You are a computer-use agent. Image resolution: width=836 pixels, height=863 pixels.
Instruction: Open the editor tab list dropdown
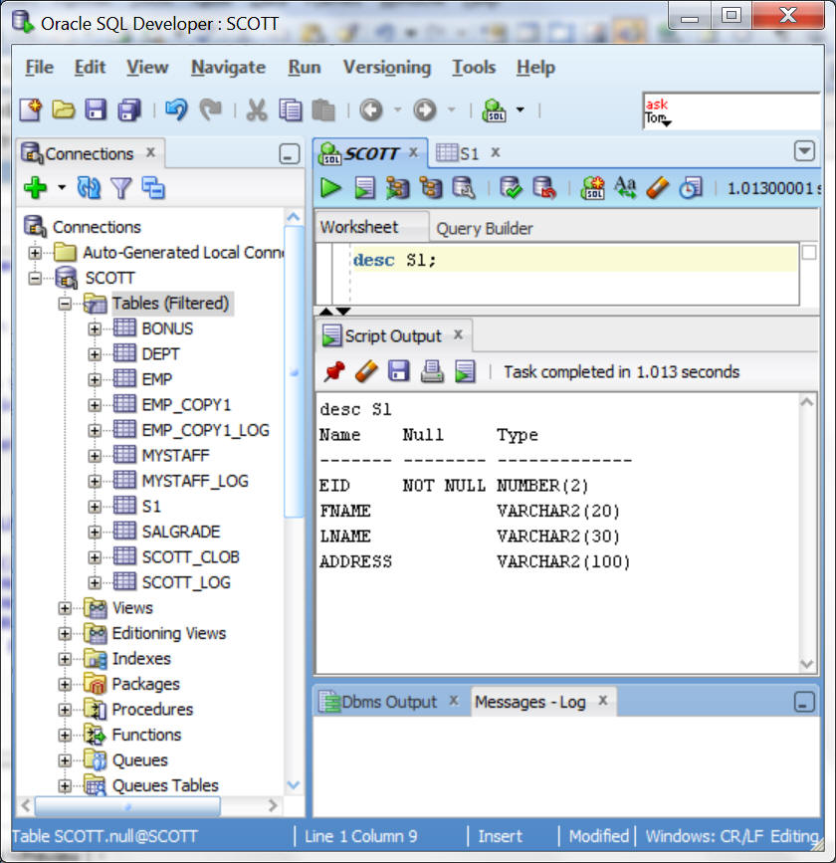(x=804, y=151)
